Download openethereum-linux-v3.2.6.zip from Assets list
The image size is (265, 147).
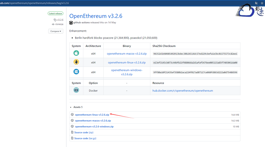tap(92, 115)
